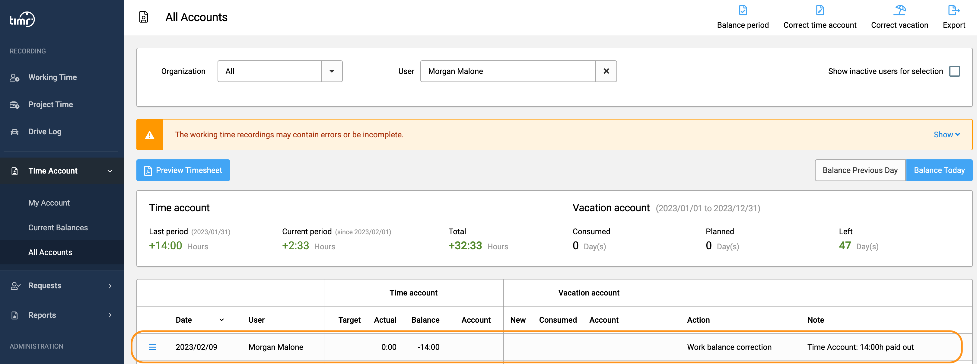
Task: Click the Balance period label
Action: click(x=743, y=25)
